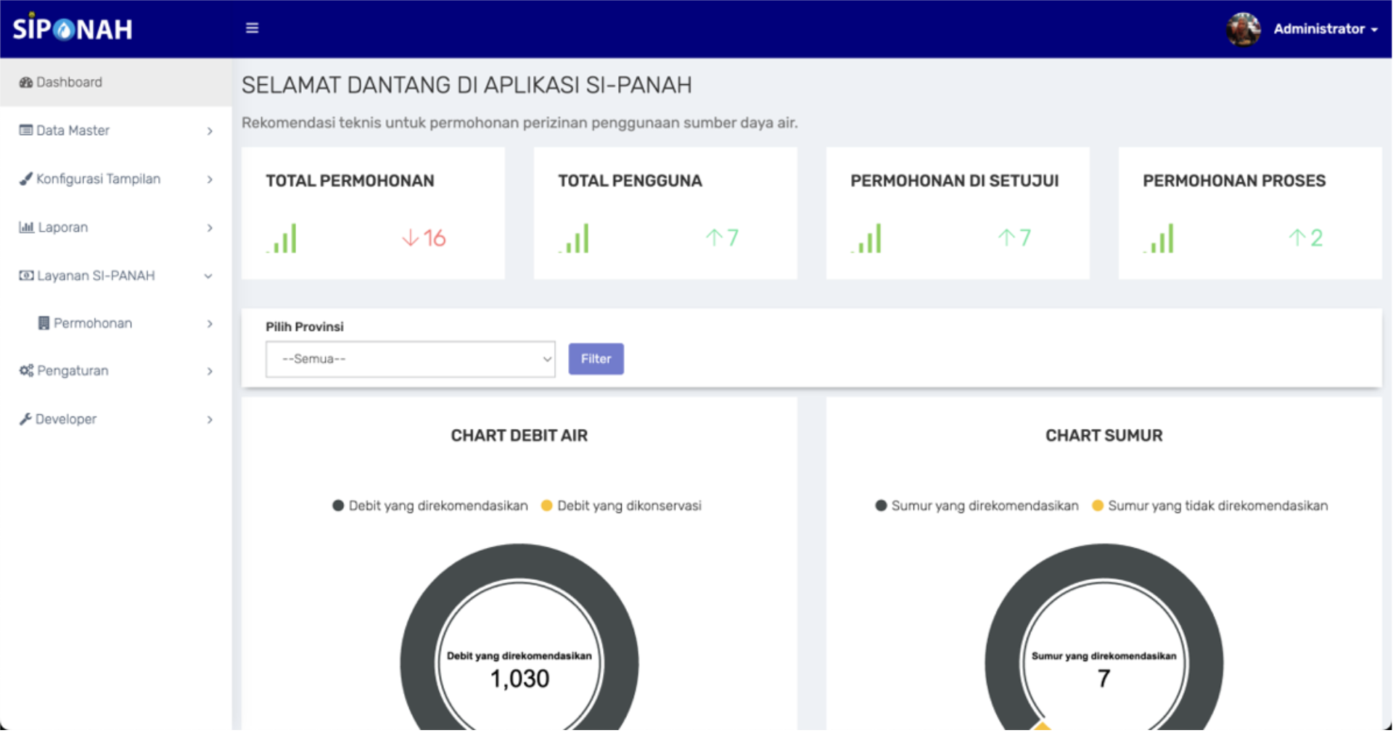Click the hamburger menu icon

[252, 28]
